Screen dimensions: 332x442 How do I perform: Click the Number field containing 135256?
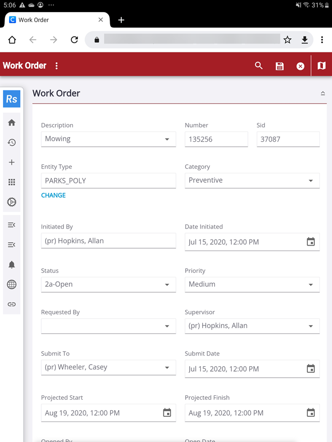tap(216, 139)
